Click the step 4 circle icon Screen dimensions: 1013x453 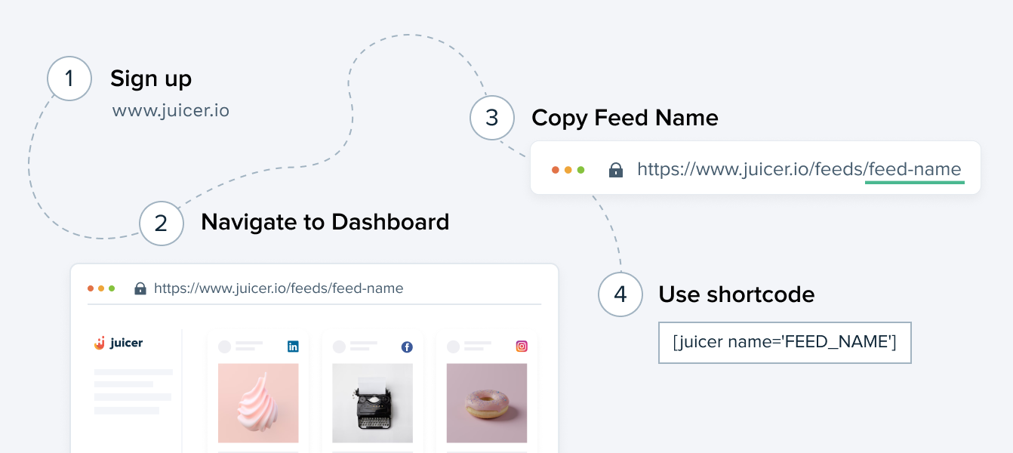click(620, 294)
